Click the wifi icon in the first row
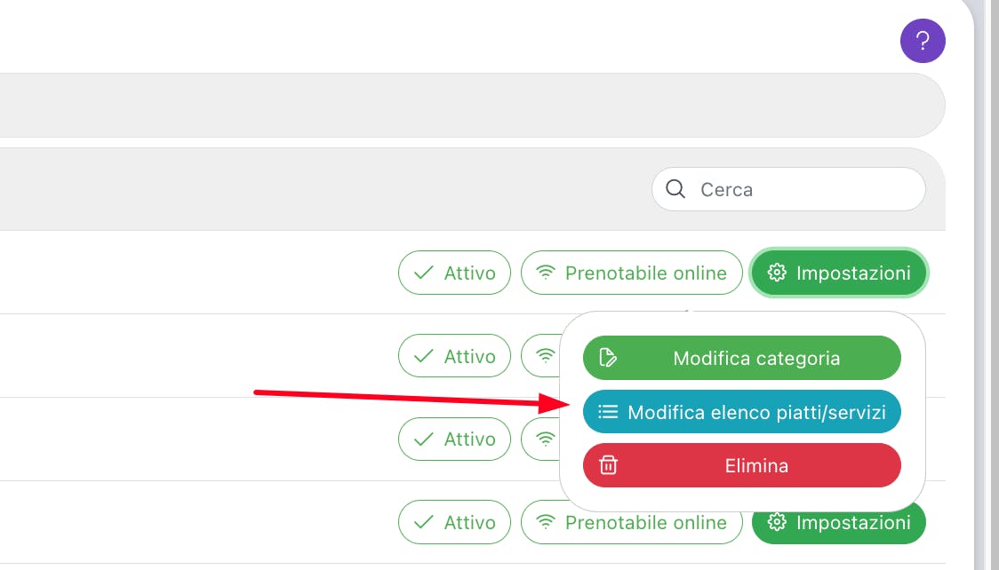The image size is (999, 570). (x=546, y=273)
